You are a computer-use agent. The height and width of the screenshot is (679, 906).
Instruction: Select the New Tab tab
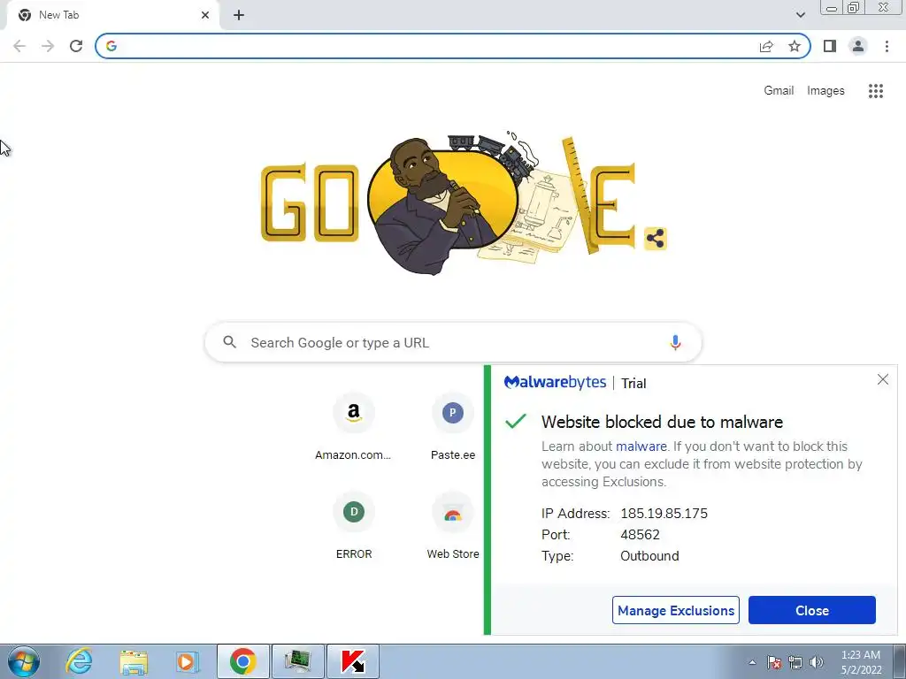click(112, 15)
